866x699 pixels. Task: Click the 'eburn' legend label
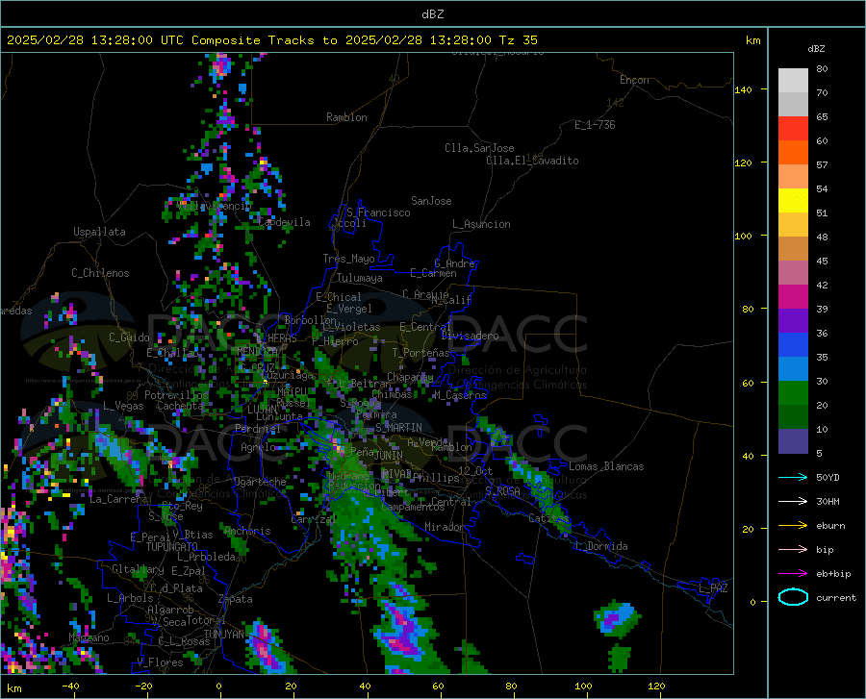[x=830, y=526]
